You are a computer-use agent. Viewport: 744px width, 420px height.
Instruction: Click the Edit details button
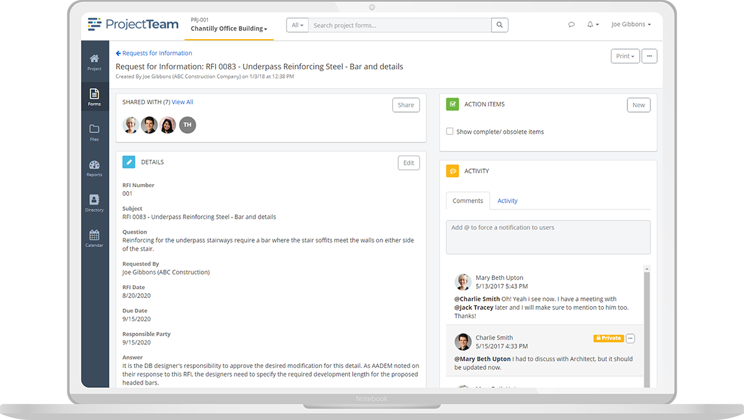pyautogui.click(x=409, y=163)
